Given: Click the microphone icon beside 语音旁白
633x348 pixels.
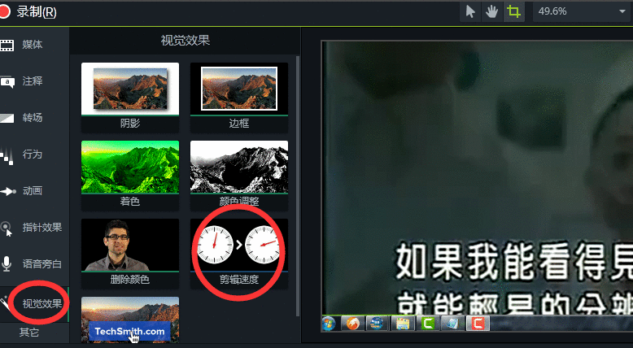Looking at the screenshot, I should pos(6,263).
